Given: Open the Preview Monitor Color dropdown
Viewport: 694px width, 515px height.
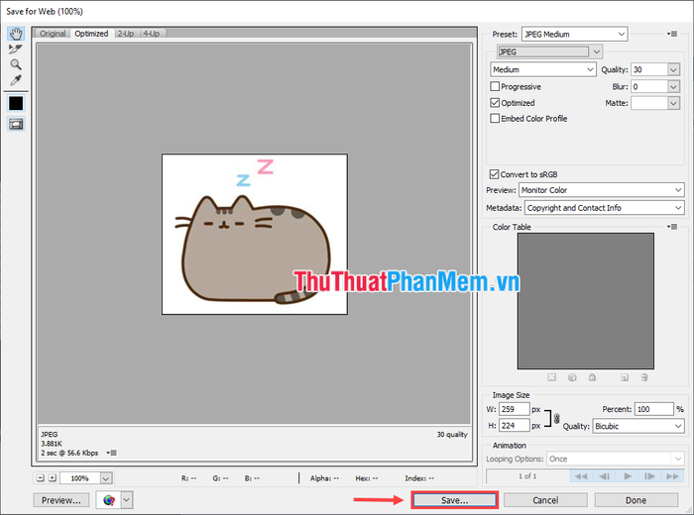Looking at the screenshot, I should click(x=602, y=190).
